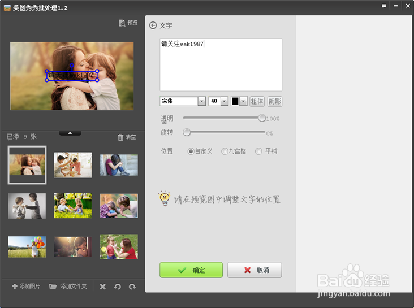The image size is (414, 308).
Task: Click the 100% transparency value
Action: pyautogui.click(x=273, y=119)
